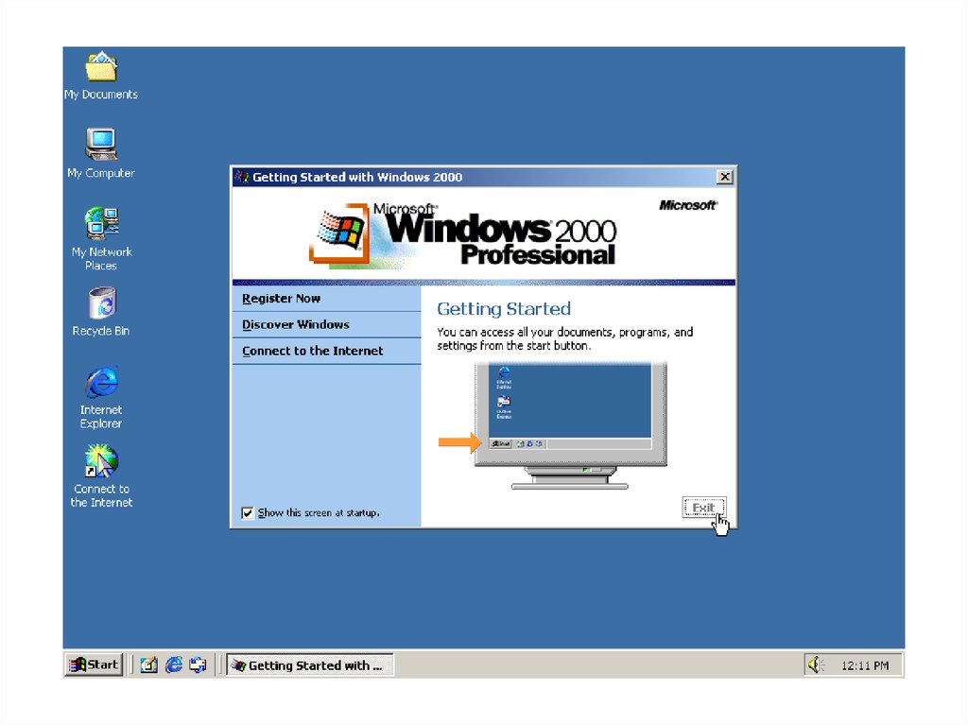968x725 pixels.
Task: Choose Register Now in the left panel
Action: point(281,299)
